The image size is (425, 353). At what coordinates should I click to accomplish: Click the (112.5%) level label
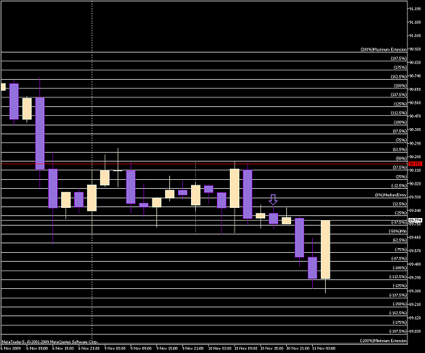(398, 113)
